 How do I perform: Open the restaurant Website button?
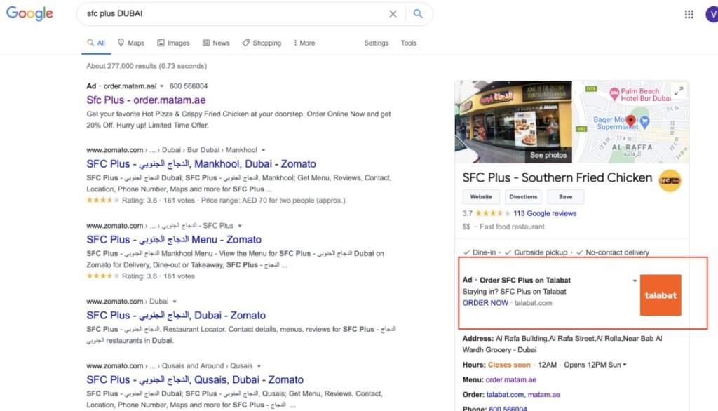pos(481,197)
